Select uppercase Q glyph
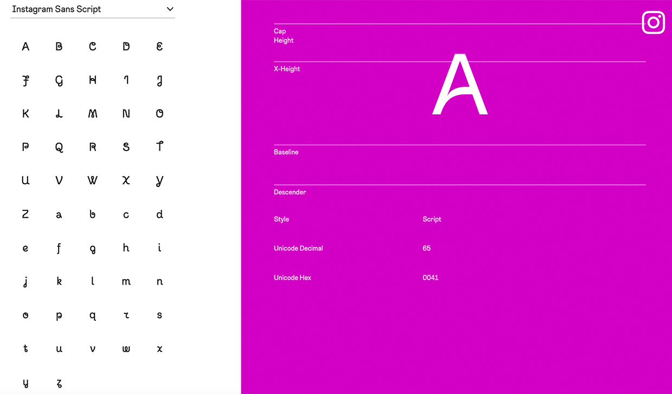This screenshot has height=394, width=672. point(59,147)
